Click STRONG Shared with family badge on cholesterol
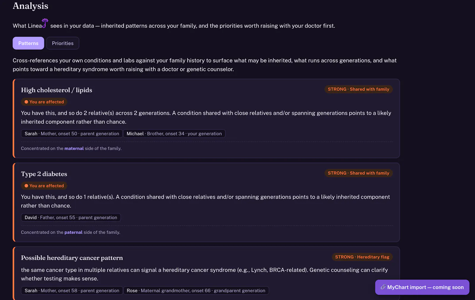 coord(358,89)
